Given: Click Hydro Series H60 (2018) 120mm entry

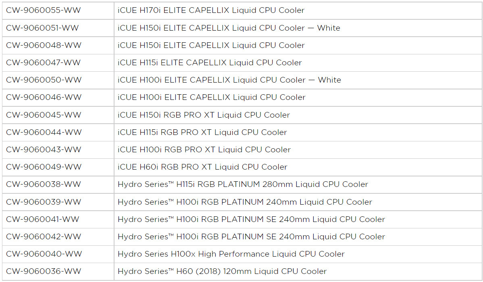Looking at the screenshot, I should 222,271.
